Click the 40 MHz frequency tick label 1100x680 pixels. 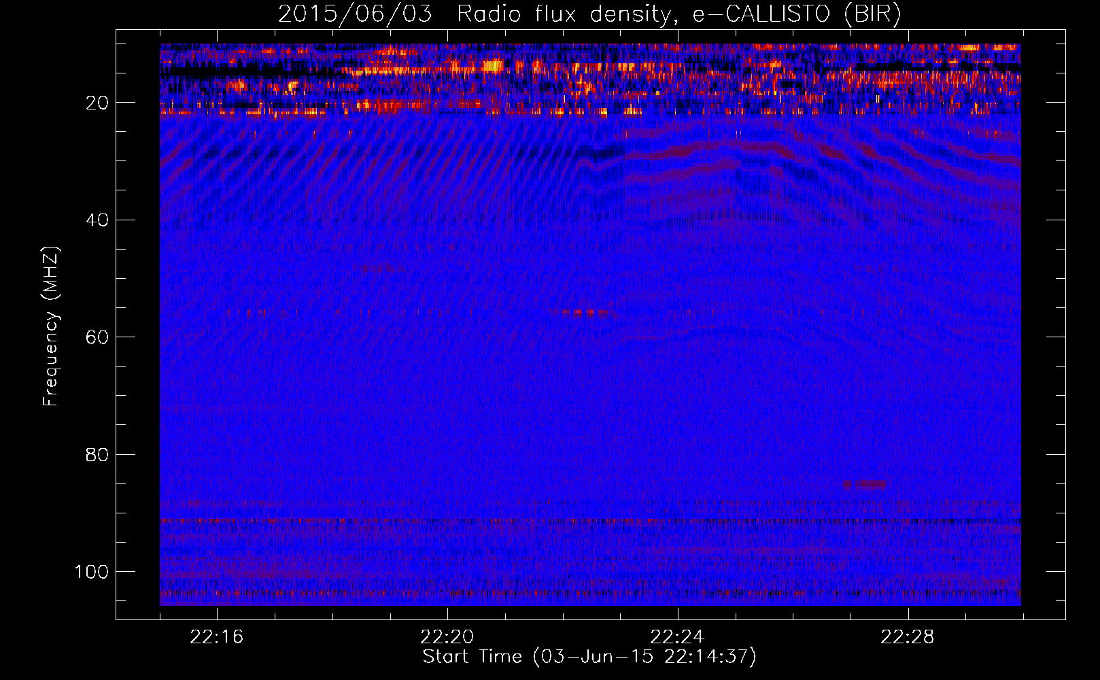97,220
